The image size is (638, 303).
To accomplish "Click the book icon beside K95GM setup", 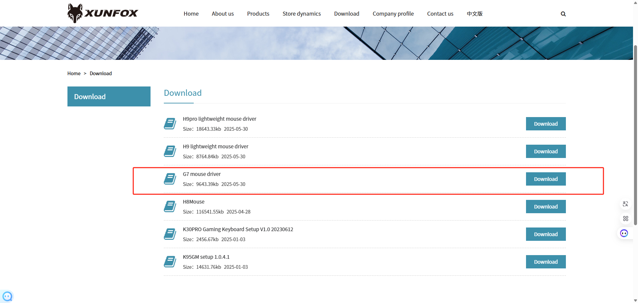I will pyautogui.click(x=170, y=261).
